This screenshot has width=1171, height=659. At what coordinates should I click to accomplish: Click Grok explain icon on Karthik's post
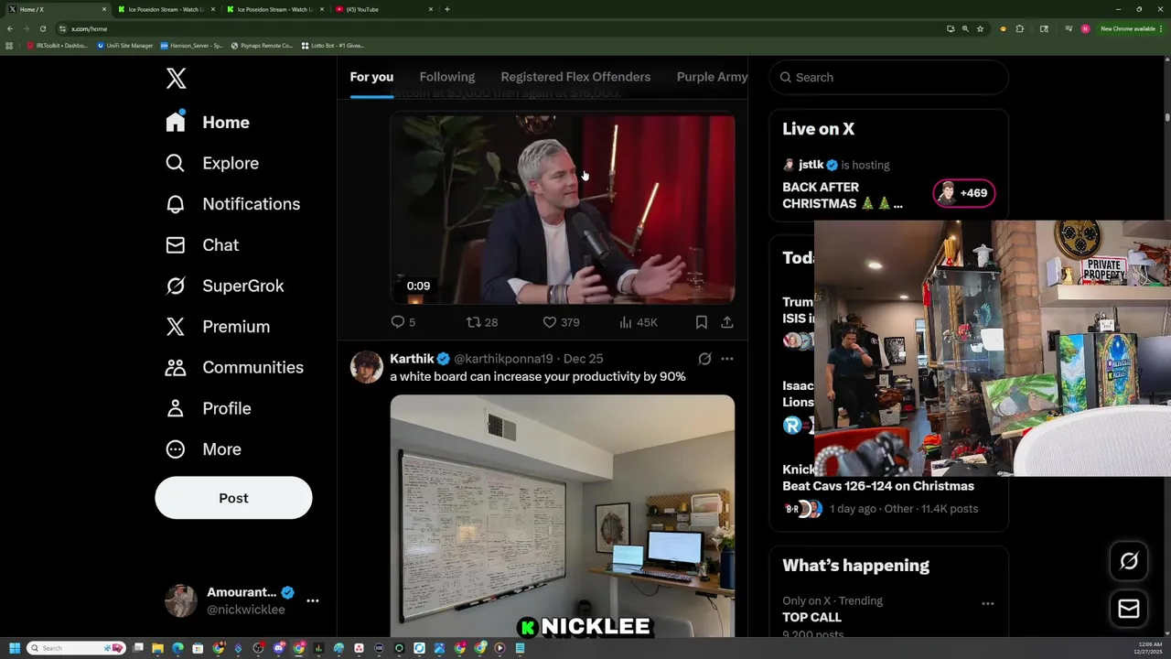tap(704, 359)
